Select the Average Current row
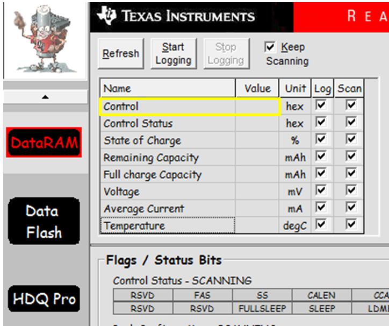 (x=168, y=209)
